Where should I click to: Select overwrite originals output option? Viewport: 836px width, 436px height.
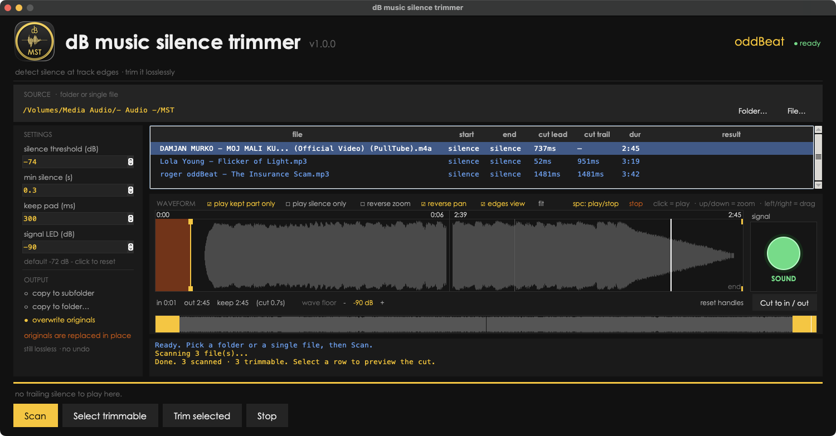(59, 320)
